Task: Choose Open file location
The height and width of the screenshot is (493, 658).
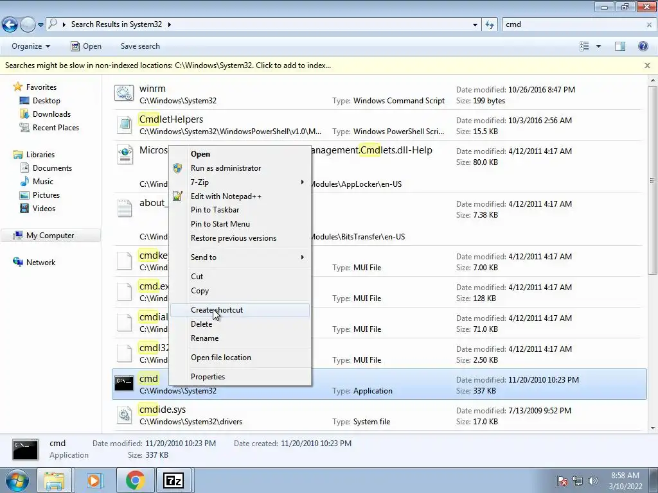Action: (240, 358)
